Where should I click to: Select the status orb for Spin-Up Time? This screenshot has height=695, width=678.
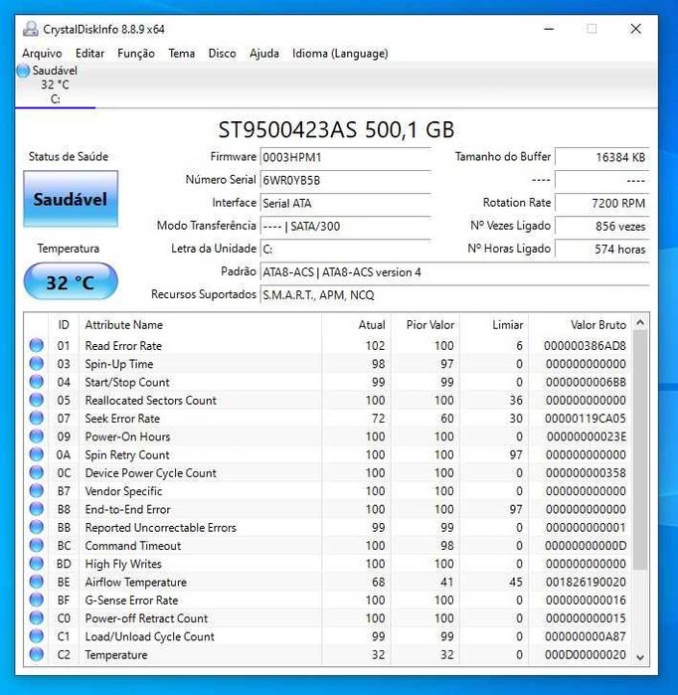37,364
